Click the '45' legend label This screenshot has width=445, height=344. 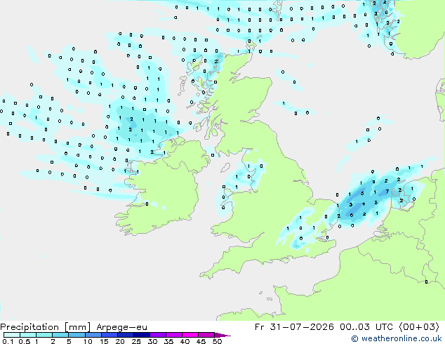tap(201, 341)
